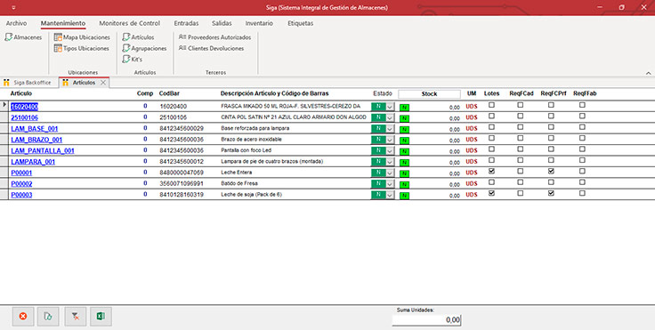Open Almacenes from the ribbon
This screenshot has height=330, width=655.
(x=23, y=37)
